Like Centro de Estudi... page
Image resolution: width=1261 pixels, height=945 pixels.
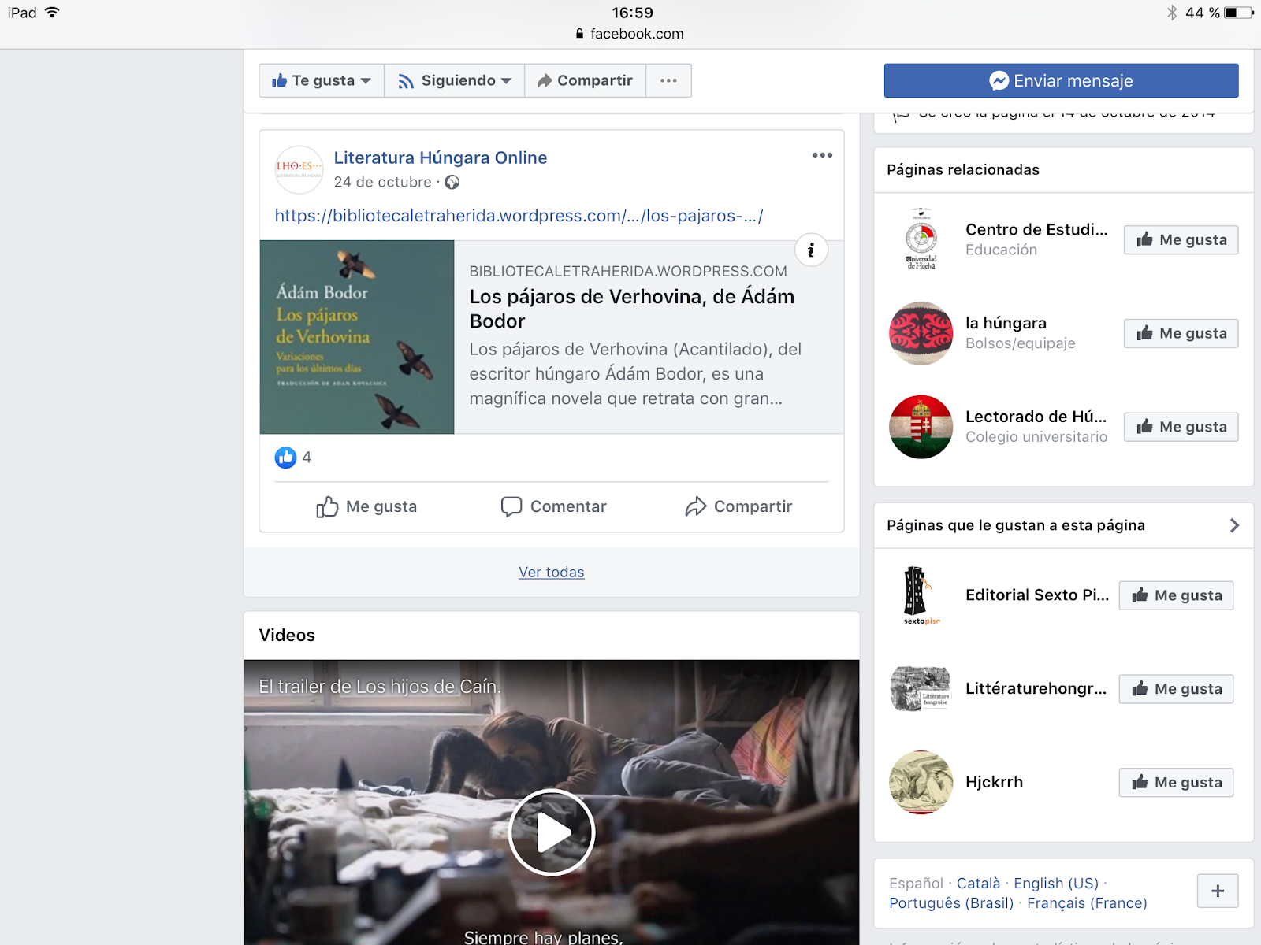(x=1181, y=240)
